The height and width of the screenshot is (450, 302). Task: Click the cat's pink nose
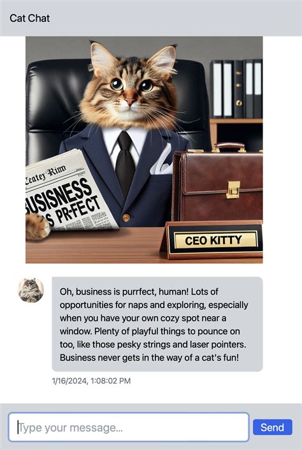130,101
